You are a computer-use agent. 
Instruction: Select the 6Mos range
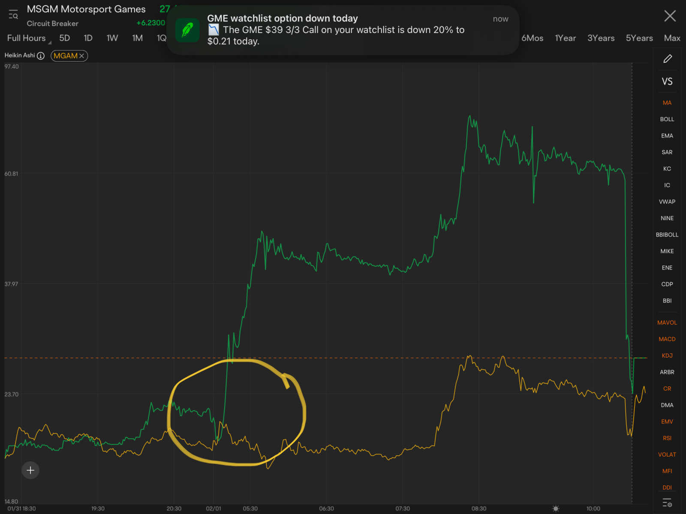pos(532,38)
